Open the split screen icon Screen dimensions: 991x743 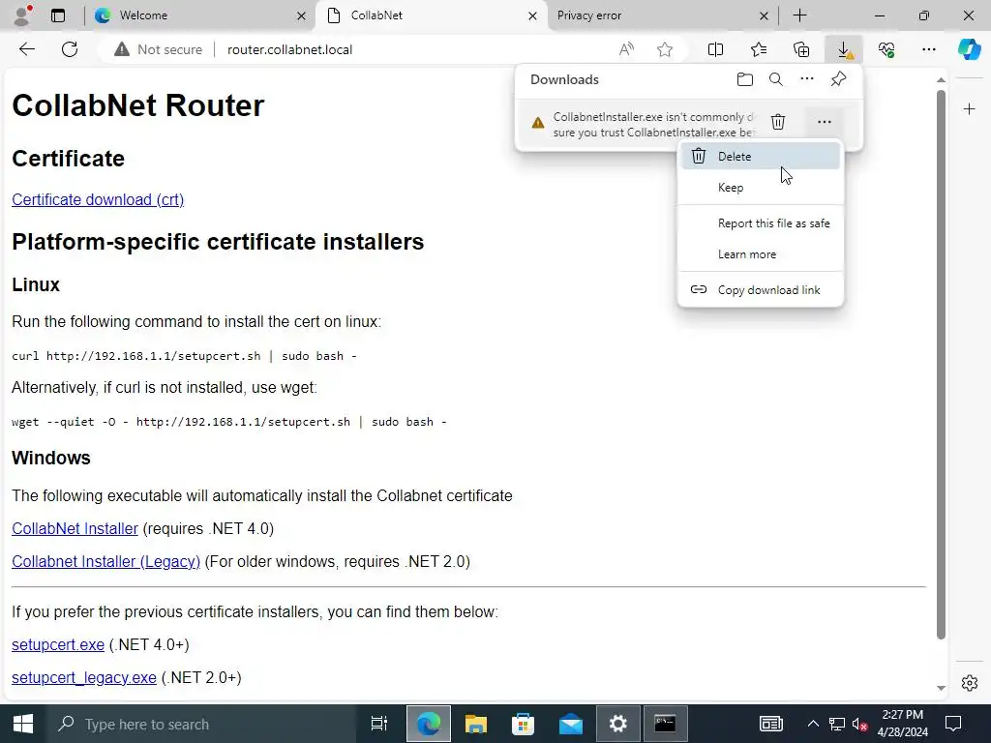click(x=715, y=49)
